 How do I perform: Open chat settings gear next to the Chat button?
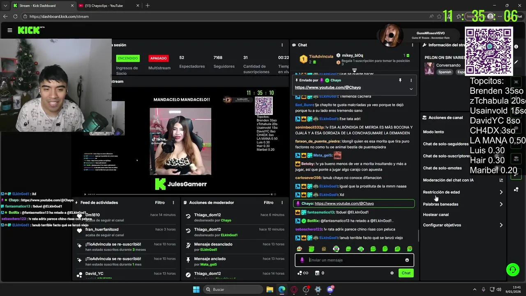coord(392,273)
